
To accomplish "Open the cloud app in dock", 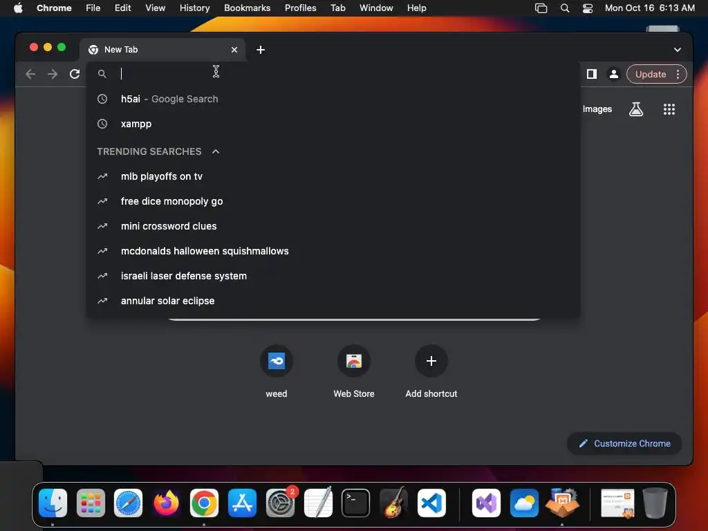I will pyautogui.click(x=524, y=503).
